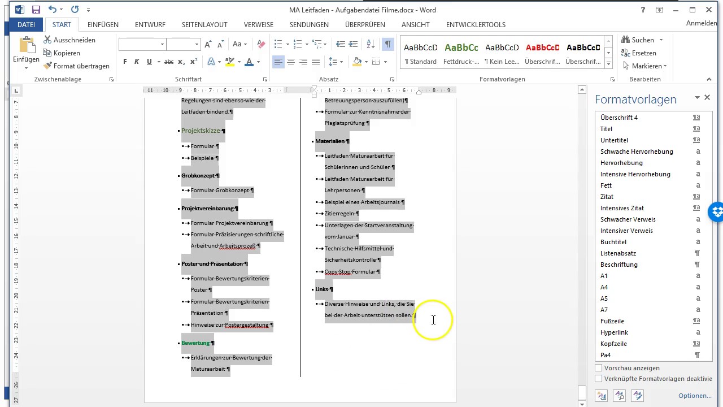Toggle paragraph marks display
The image size is (723, 407).
click(387, 44)
